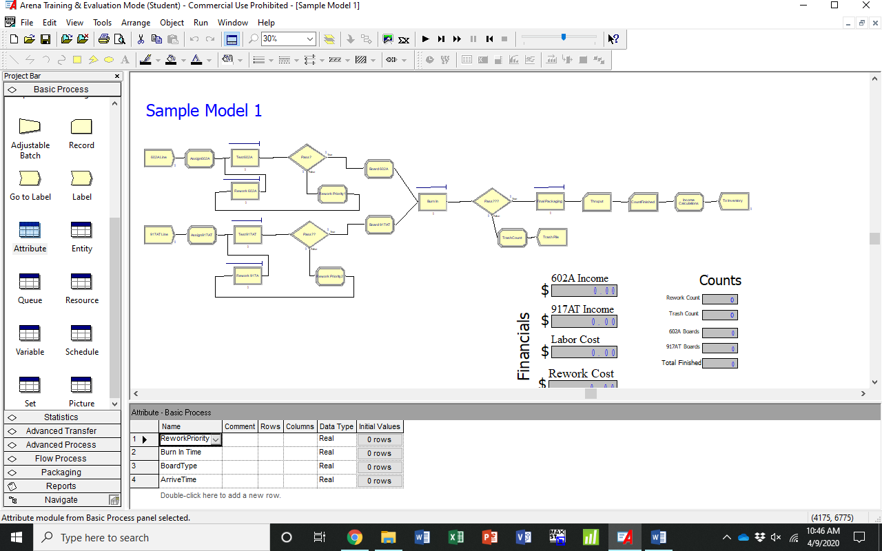Open the Flow Process panel
882x551 pixels.
tap(62, 459)
